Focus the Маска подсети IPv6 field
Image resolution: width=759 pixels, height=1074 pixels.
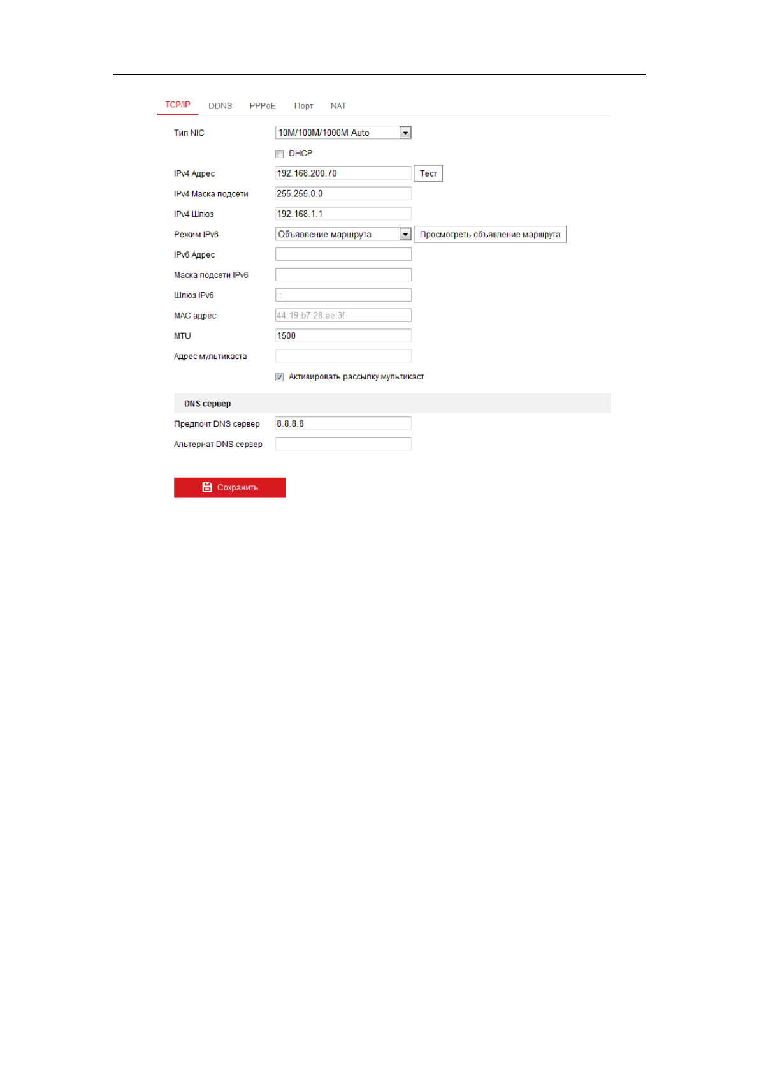[x=343, y=275]
